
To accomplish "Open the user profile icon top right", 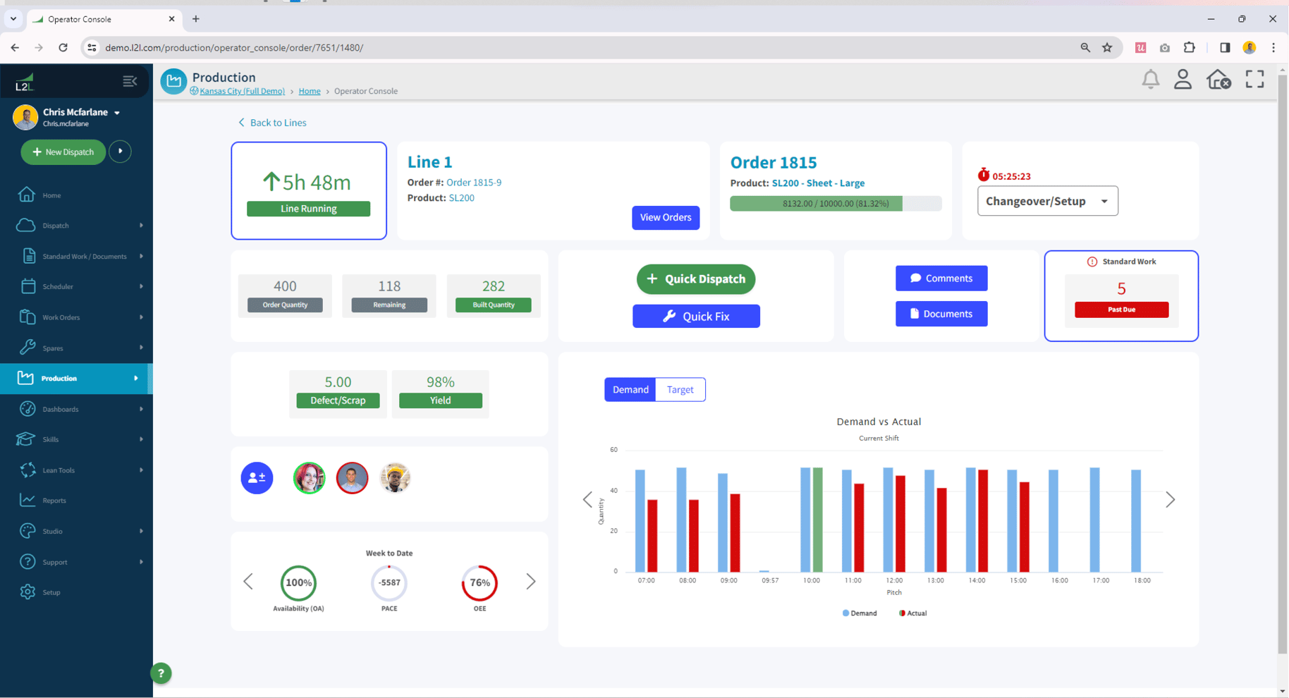I will pos(1183,79).
